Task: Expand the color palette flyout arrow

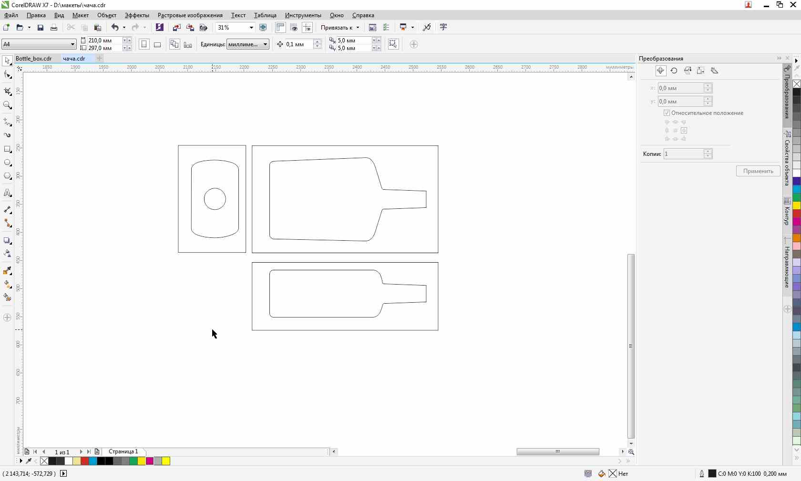Action: pos(797,61)
